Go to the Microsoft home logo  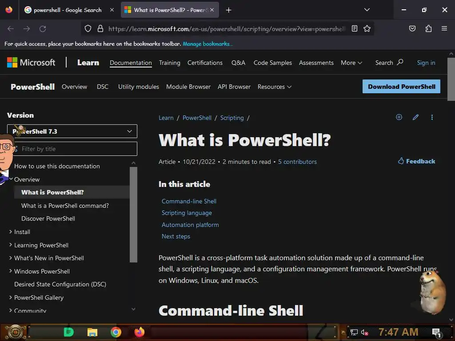[31, 63]
